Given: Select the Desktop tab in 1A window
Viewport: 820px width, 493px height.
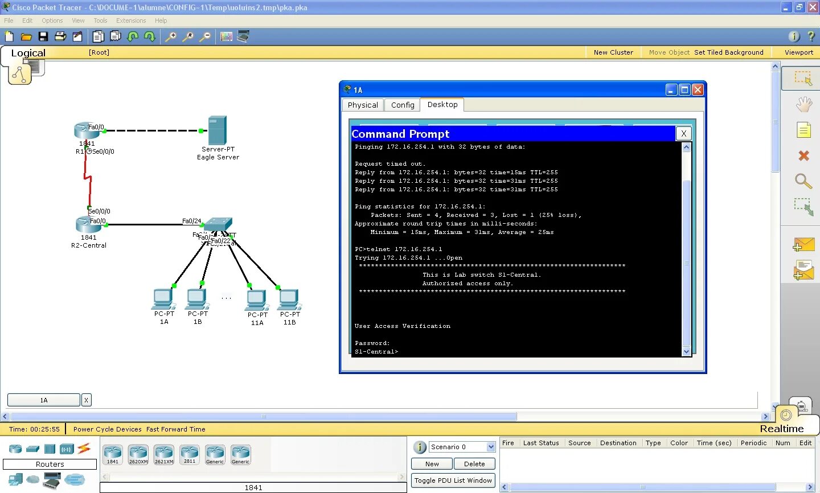Looking at the screenshot, I should pyautogui.click(x=442, y=105).
